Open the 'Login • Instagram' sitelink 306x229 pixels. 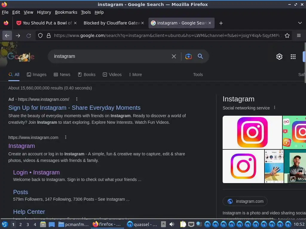(36, 172)
